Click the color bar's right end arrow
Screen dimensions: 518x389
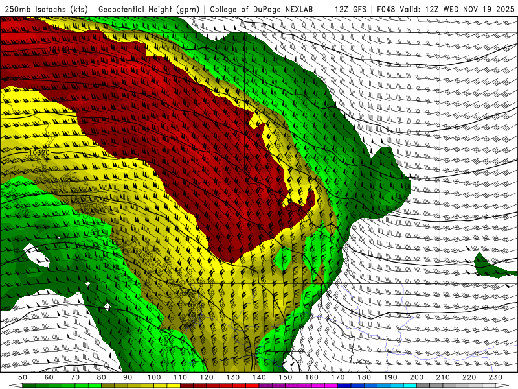coord(502,386)
